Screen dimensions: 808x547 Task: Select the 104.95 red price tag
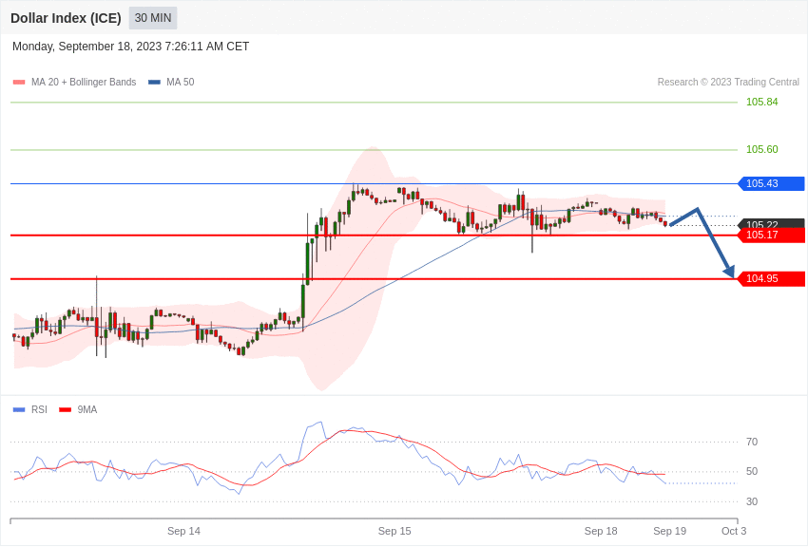point(771,279)
